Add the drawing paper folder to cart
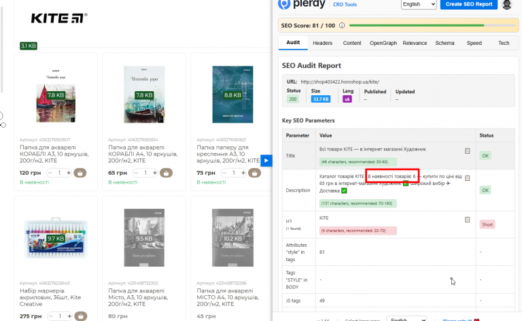Screen dimensions: 522x321 [255, 173]
